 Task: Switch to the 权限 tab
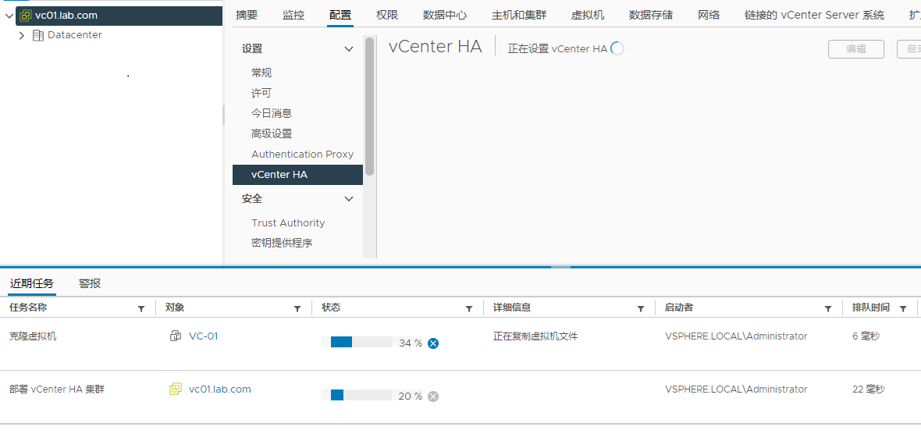(387, 16)
